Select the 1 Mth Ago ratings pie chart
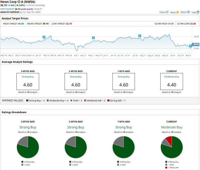200x170 pixels. point(124,147)
